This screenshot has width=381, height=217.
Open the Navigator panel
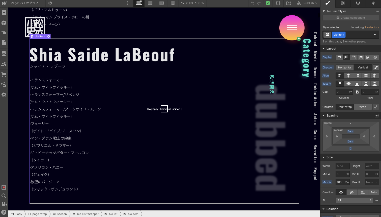4,33
